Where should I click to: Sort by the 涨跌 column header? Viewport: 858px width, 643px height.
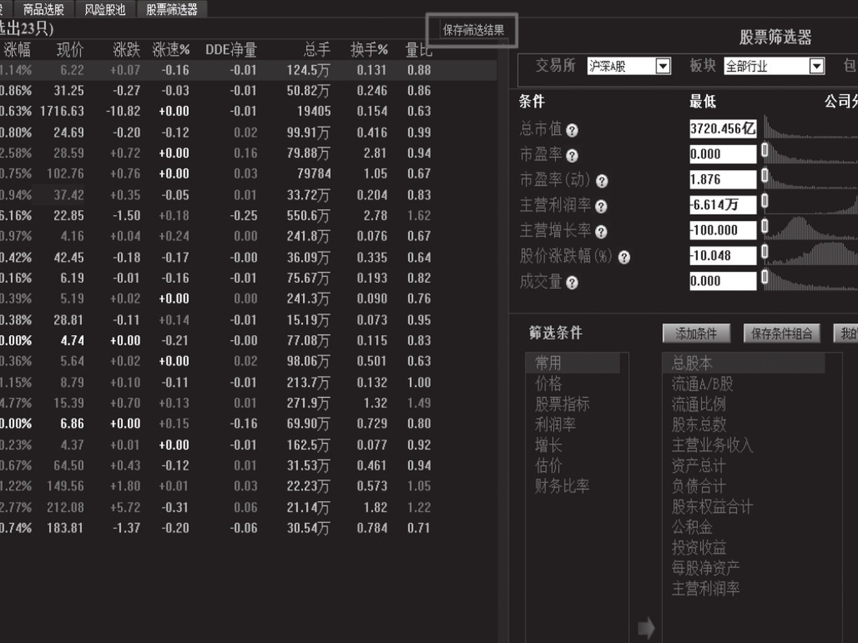[127, 50]
